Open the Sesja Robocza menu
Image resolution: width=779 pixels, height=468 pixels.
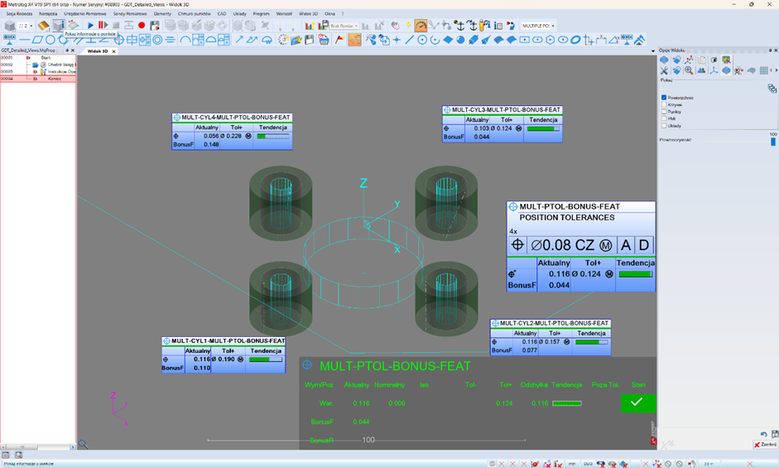coord(19,13)
